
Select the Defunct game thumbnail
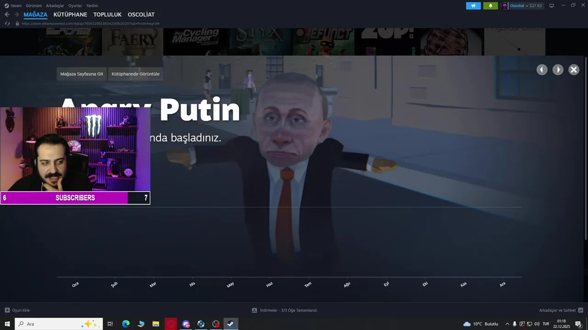click(x=323, y=42)
